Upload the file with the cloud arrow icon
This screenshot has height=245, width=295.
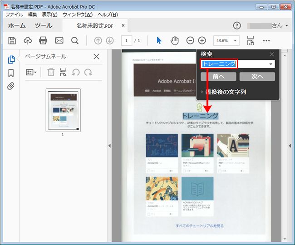click(28, 40)
